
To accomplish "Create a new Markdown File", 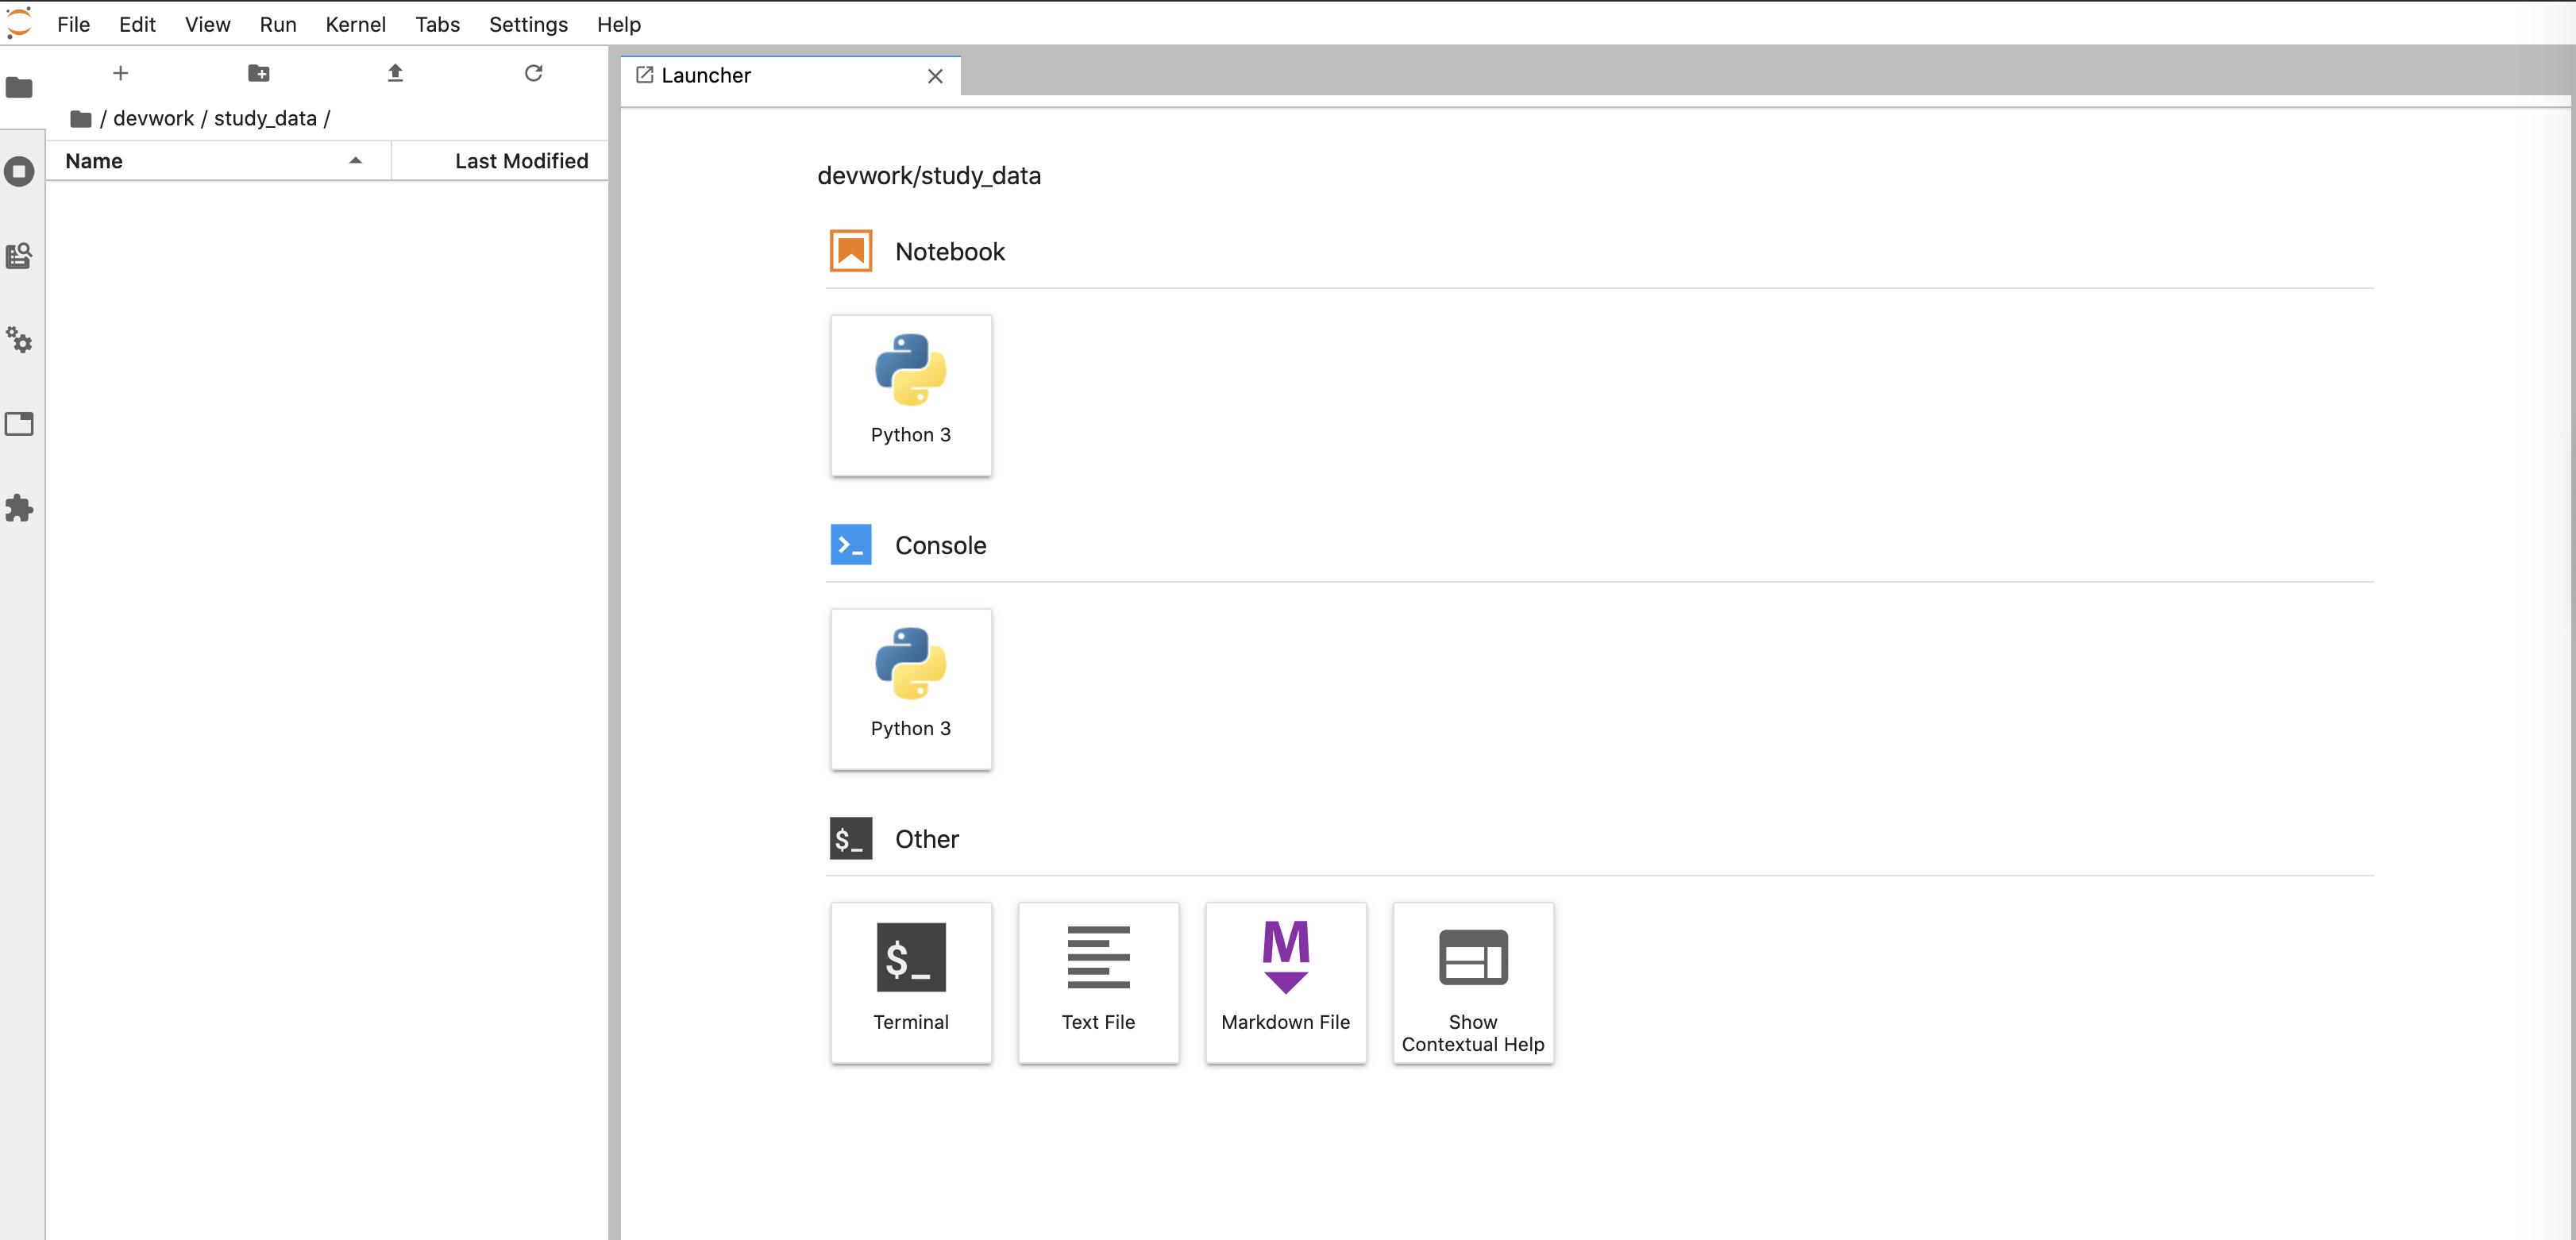I will click(1285, 982).
